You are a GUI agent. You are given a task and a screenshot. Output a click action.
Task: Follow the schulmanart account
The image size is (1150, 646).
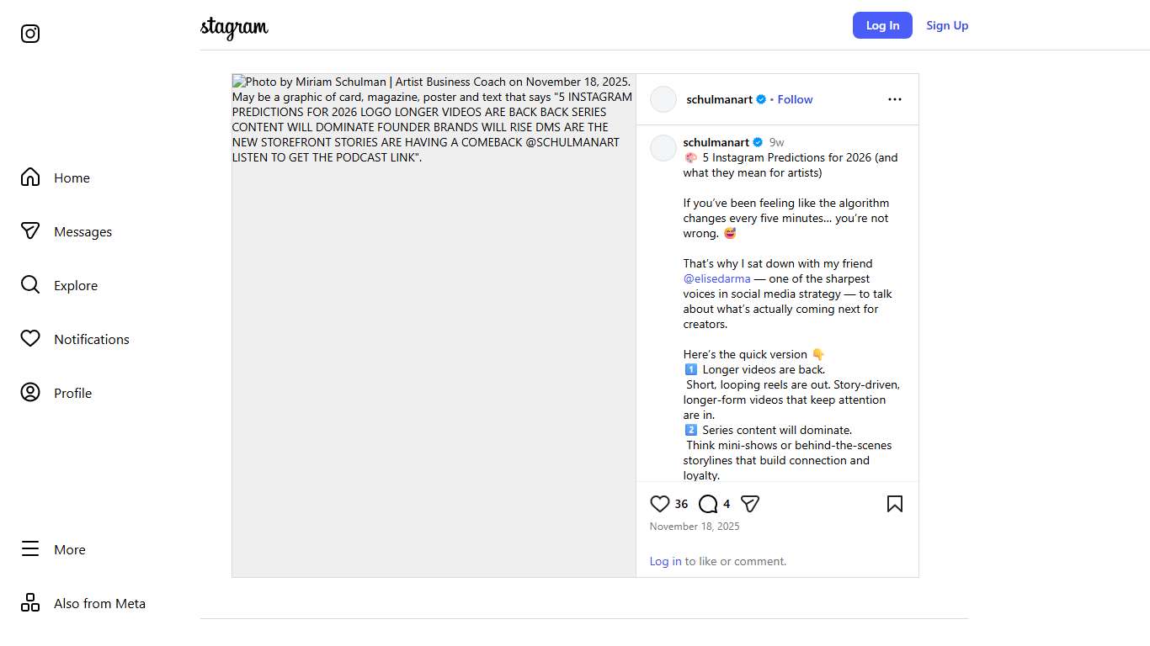point(795,99)
